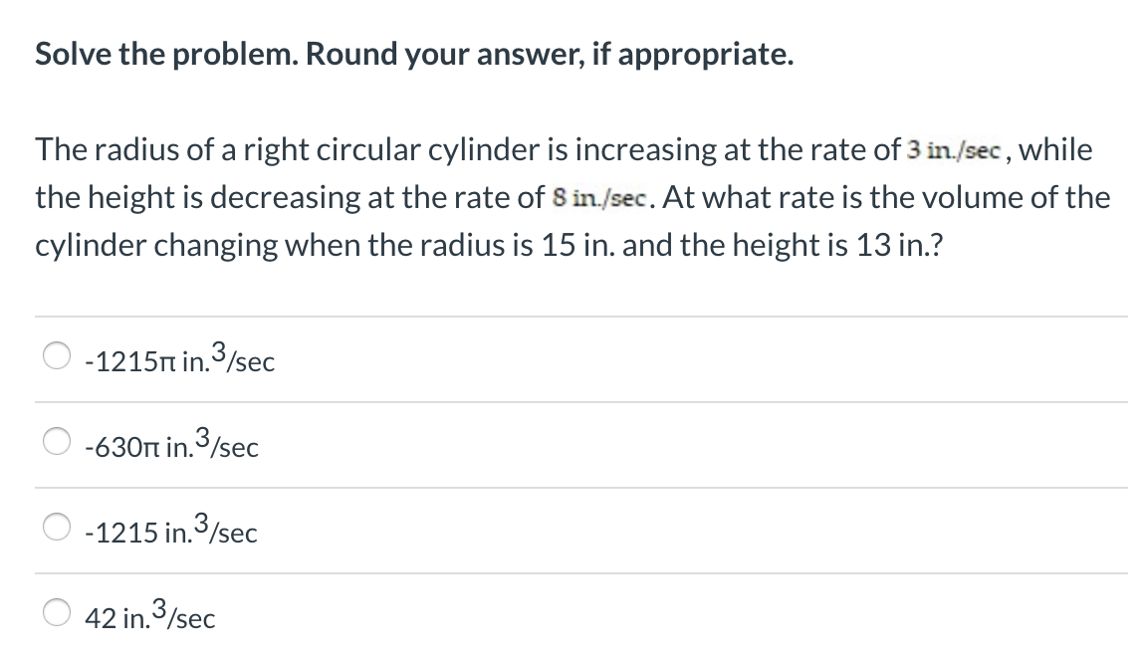Screen dimensions: 1144x655
Task: Click the third answer's radio circle
Action: [x=57, y=526]
